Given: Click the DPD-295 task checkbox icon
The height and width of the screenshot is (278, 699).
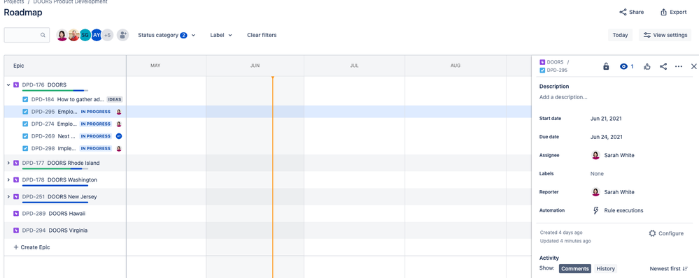Looking at the screenshot, I should (25, 112).
